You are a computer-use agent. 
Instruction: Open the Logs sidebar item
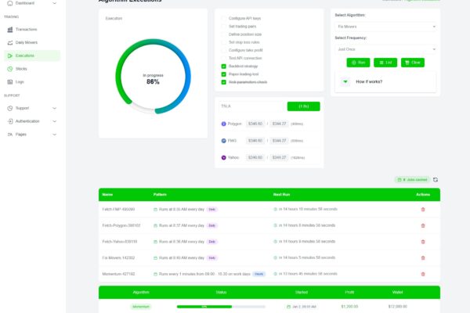[20, 81]
